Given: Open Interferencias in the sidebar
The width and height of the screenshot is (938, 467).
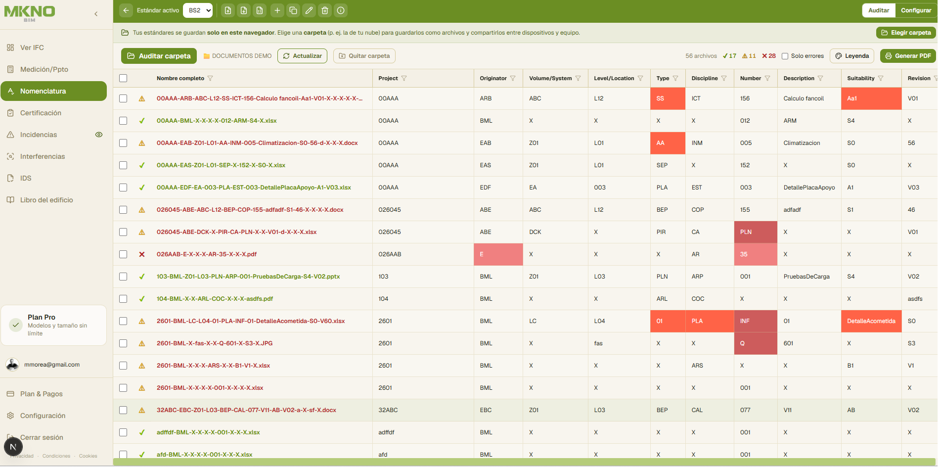Looking at the screenshot, I should tap(53, 156).
